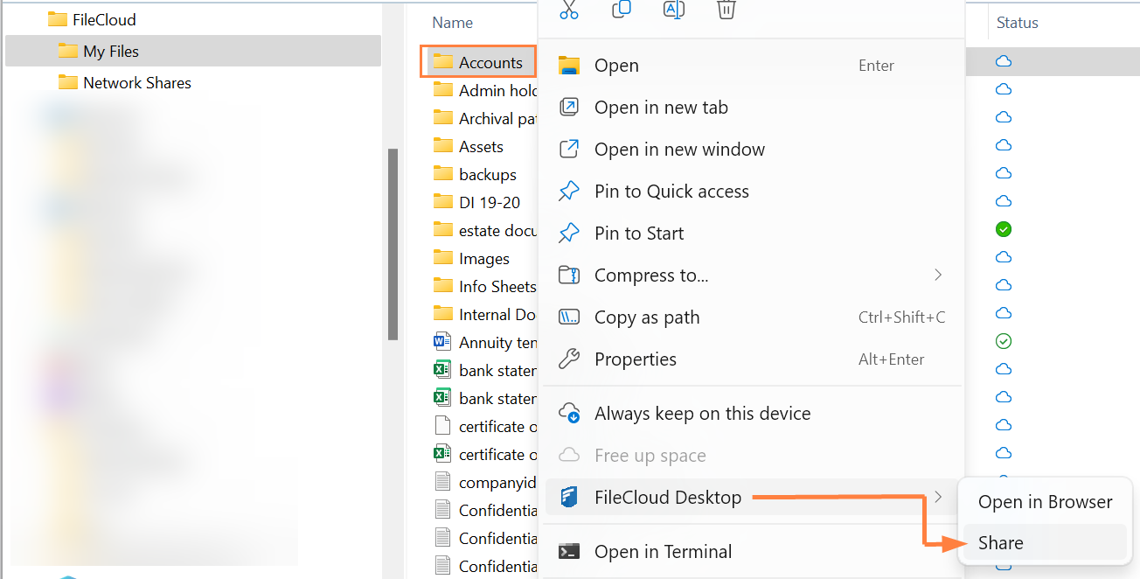Click Open in Browser
The height and width of the screenshot is (579, 1140).
point(1045,501)
